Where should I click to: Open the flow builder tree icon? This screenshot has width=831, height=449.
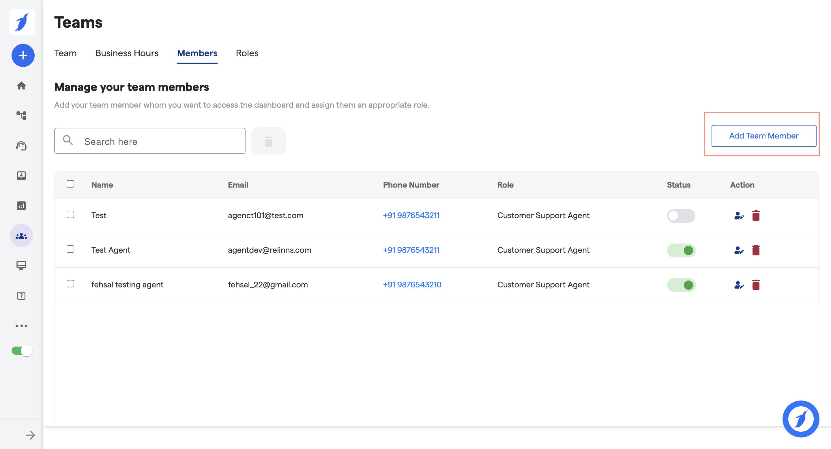(x=21, y=115)
